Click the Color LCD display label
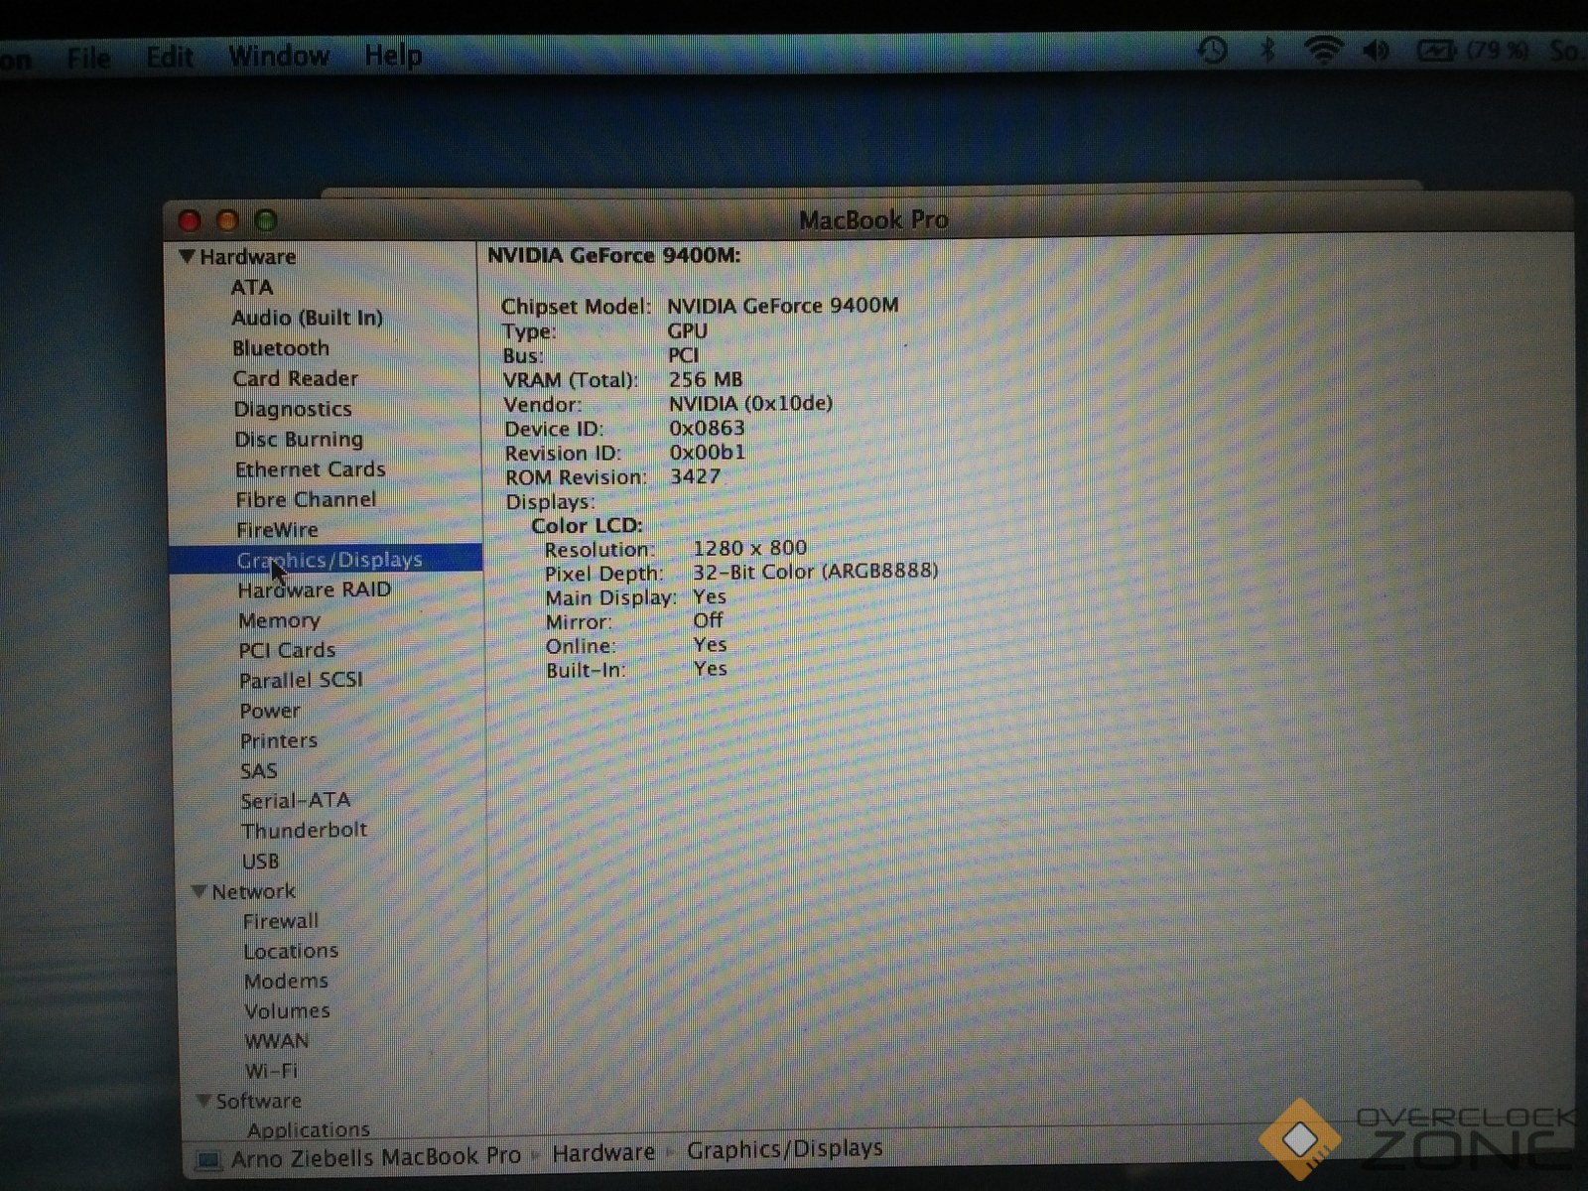This screenshot has width=1588, height=1191. click(x=587, y=526)
